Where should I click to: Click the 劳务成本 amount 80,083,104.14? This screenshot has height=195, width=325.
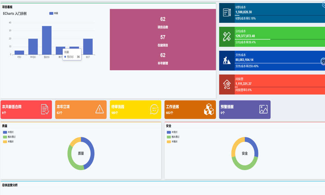(x=244, y=60)
